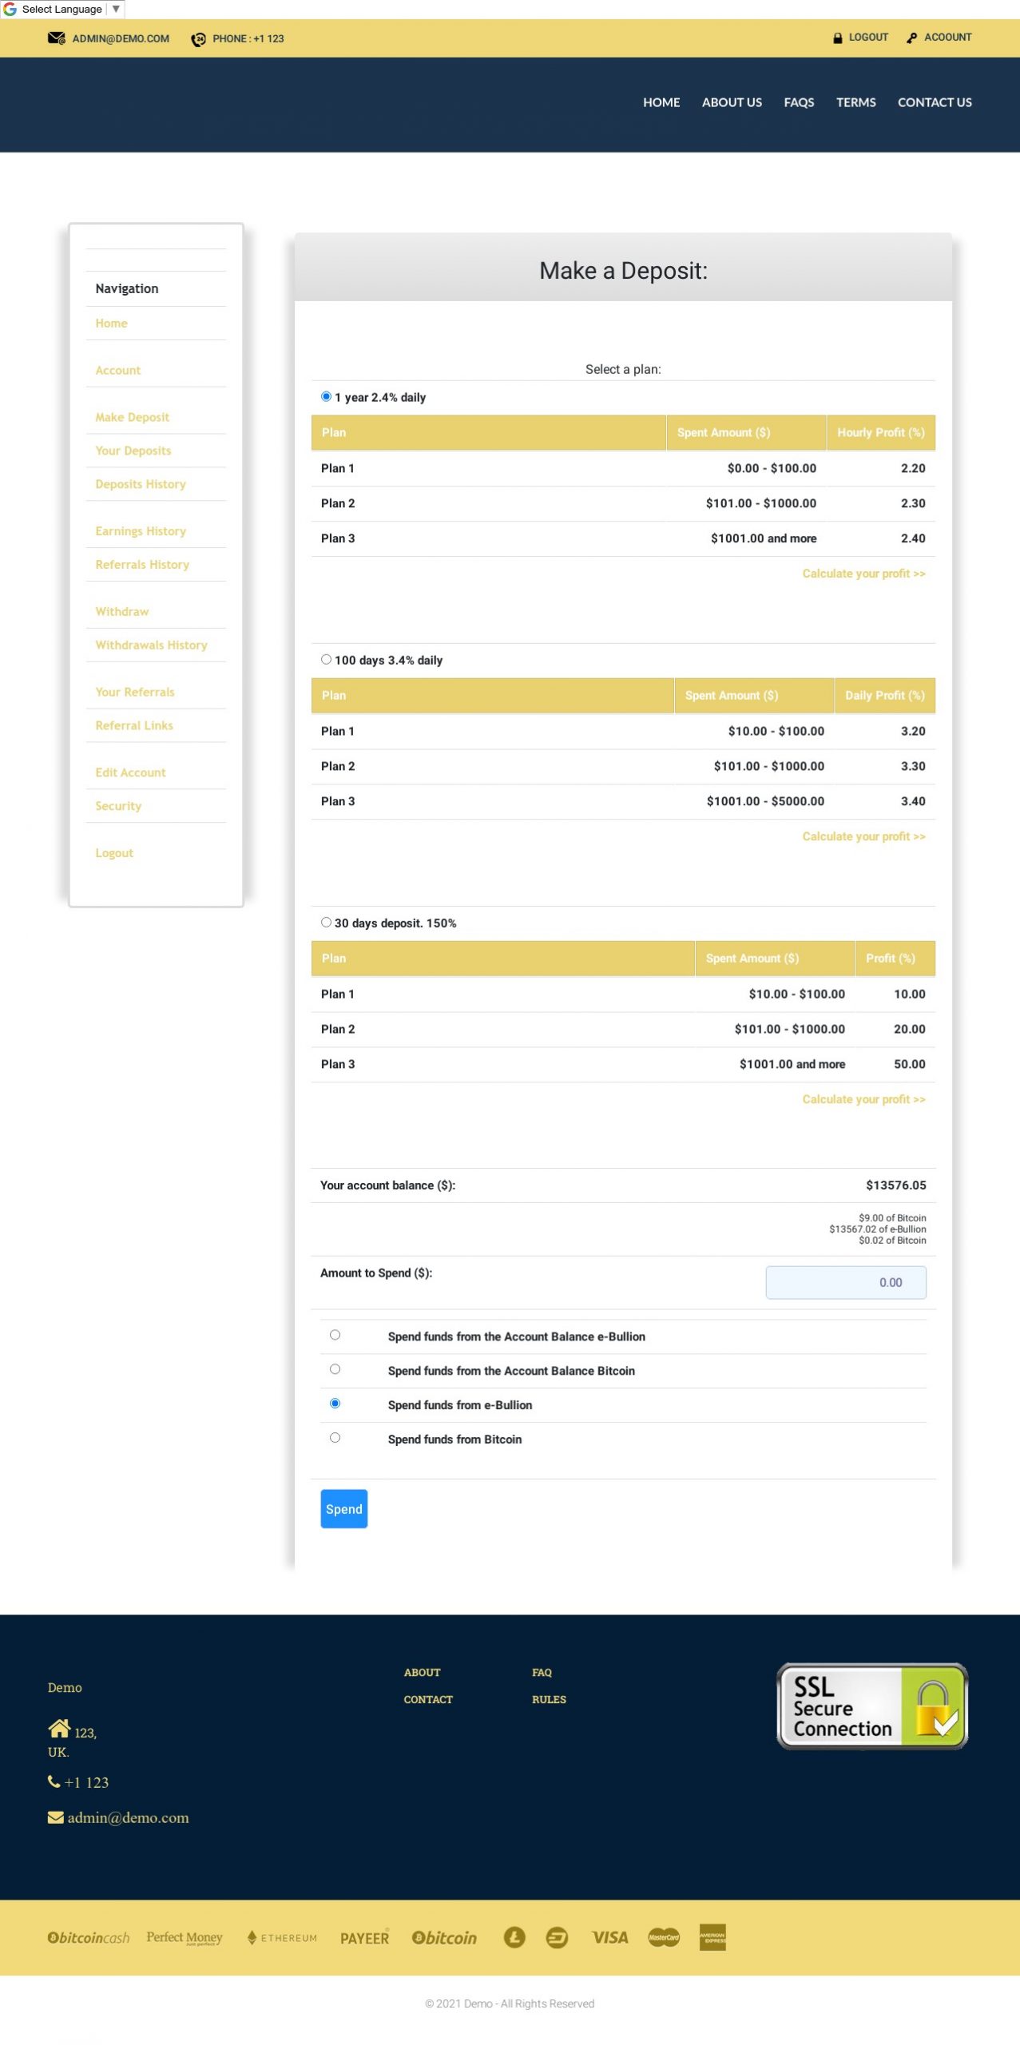The width and height of the screenshot is (1020, 2045).
Task: Choose Spend funds from Bitcoin option
Action: pos(335,1437)
